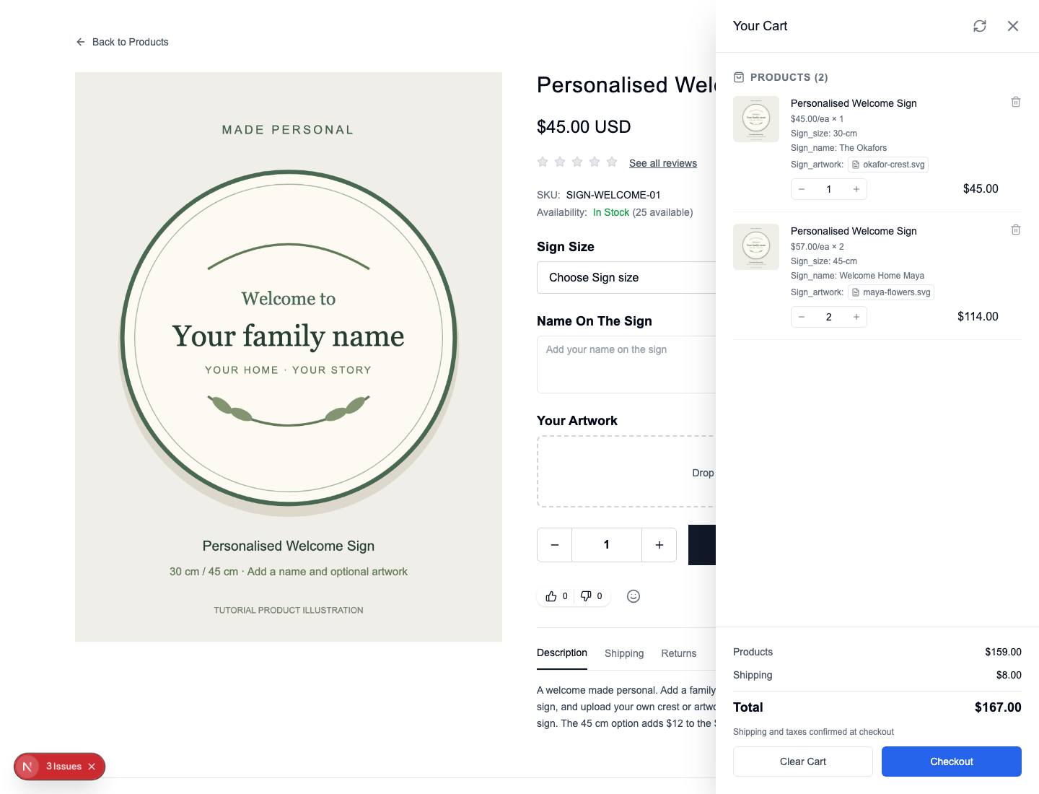Go back to Products
This screenshot has height=794, width=1039.
tap(122, 42)
